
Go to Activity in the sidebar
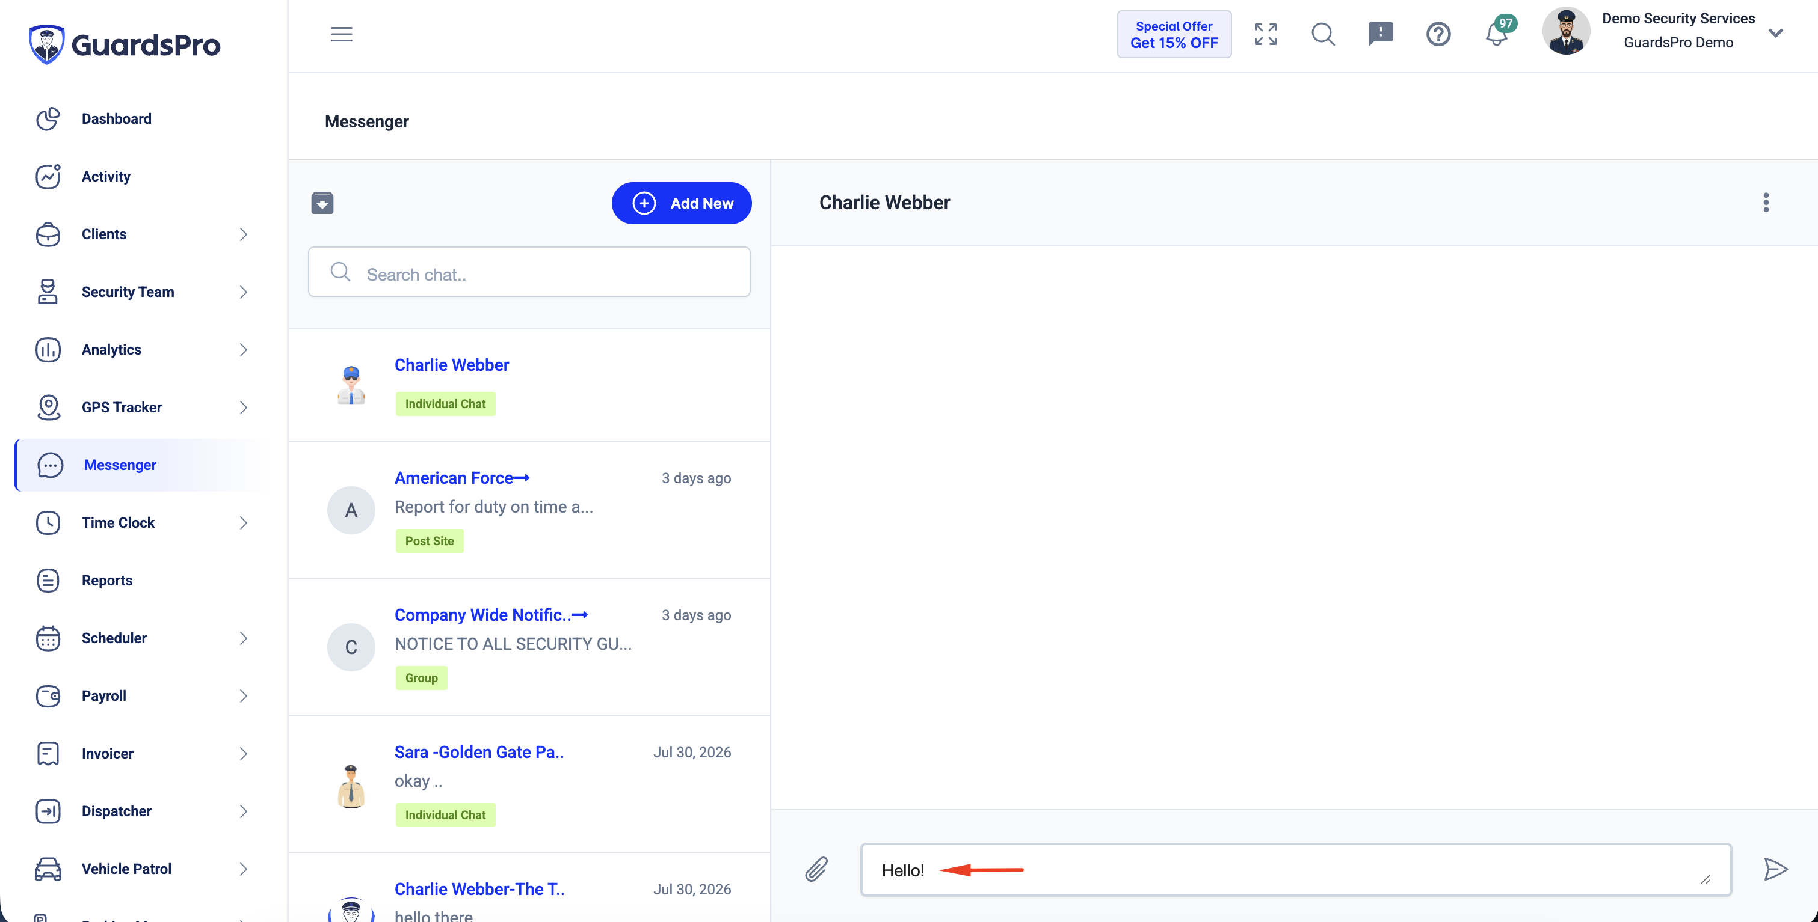pyautogui.click(x=106, y=176)
